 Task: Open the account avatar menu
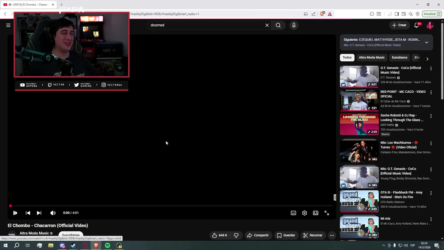coord(430,25)
